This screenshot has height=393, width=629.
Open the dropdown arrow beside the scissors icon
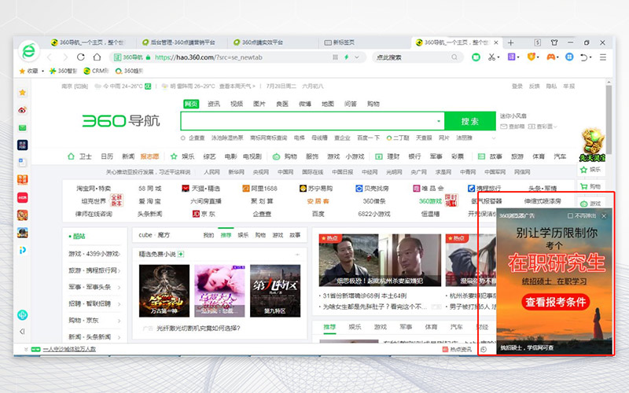498,57
